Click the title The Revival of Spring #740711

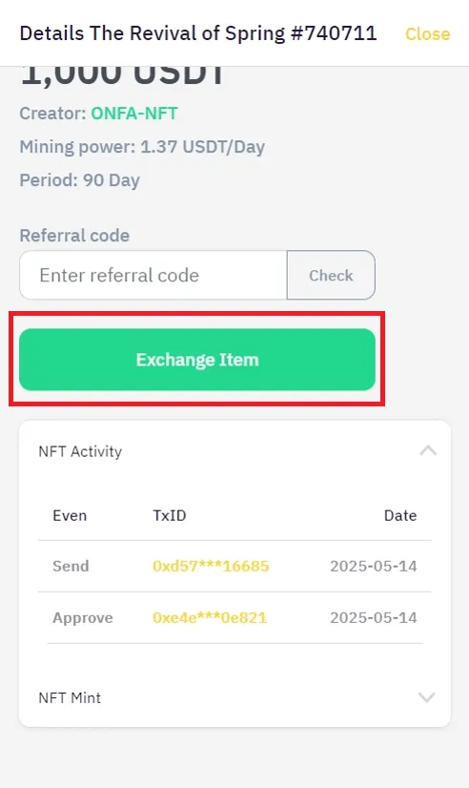click(x=234, y=33)
